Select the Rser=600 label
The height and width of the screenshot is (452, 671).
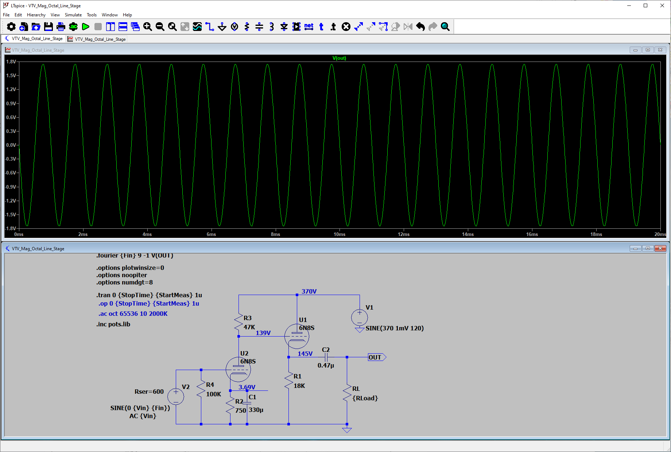click(x=149, y=392)
